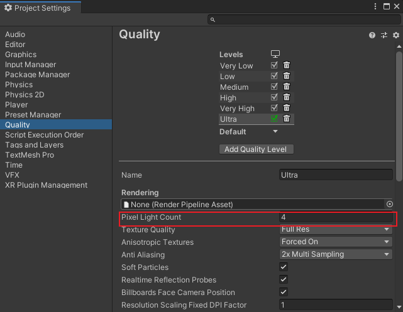Screen dimensions: 403x312
Task: Toggle High level platform checkbox
Action: (274, 97)
